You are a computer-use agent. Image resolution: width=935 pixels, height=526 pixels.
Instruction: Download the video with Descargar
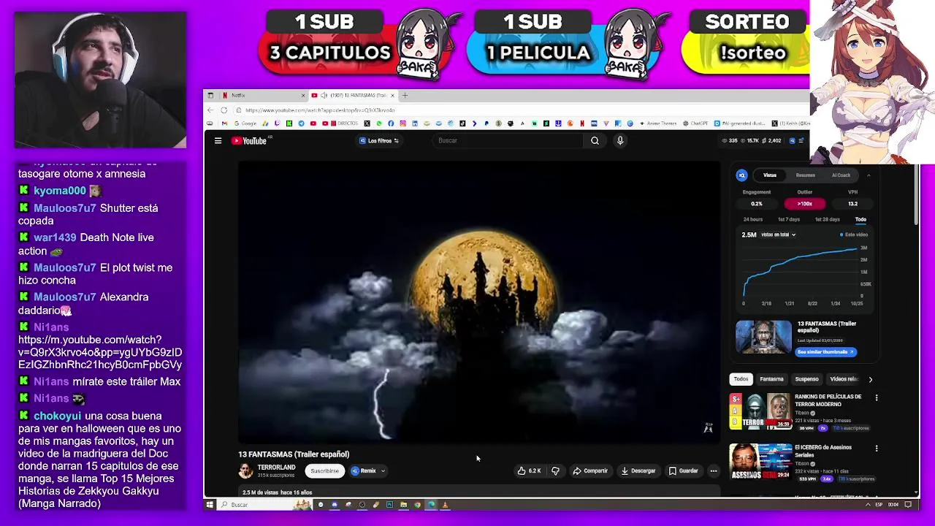pyautogui.click(x=638, y=471)
